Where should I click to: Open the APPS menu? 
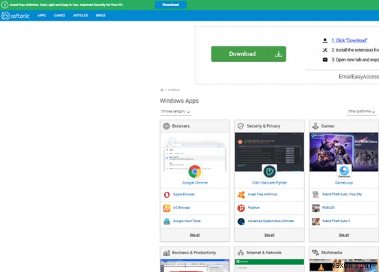pyautogui.click(x=42, y=16)
